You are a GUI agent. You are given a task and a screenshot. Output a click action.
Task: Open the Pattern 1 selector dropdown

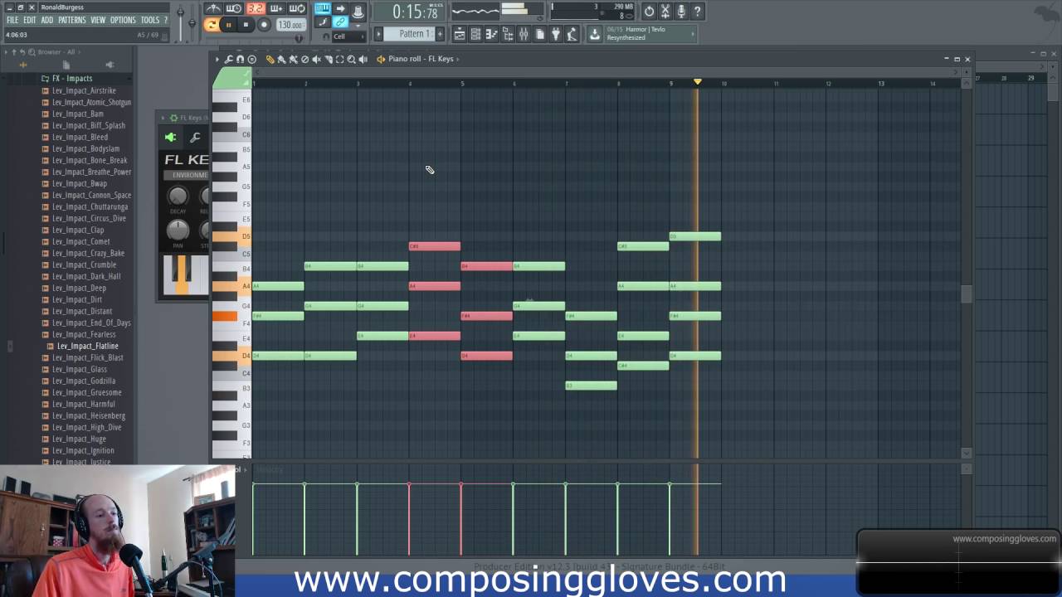[x=410, y=34]
